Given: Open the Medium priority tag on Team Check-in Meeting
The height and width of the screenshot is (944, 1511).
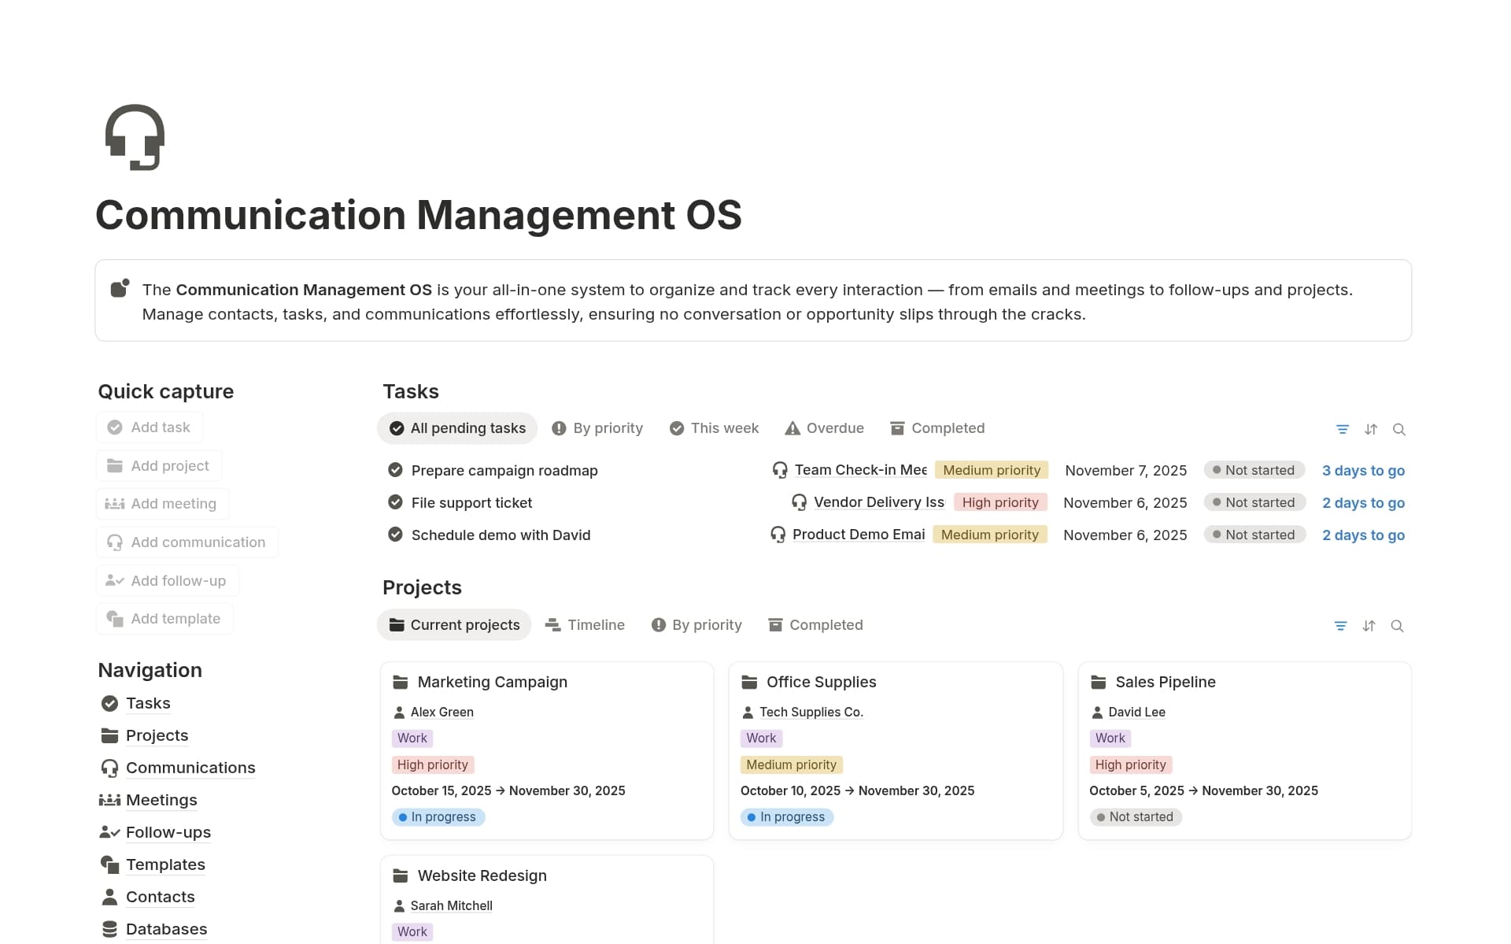Looking at the screenshot, I should [x=991, y=469].
